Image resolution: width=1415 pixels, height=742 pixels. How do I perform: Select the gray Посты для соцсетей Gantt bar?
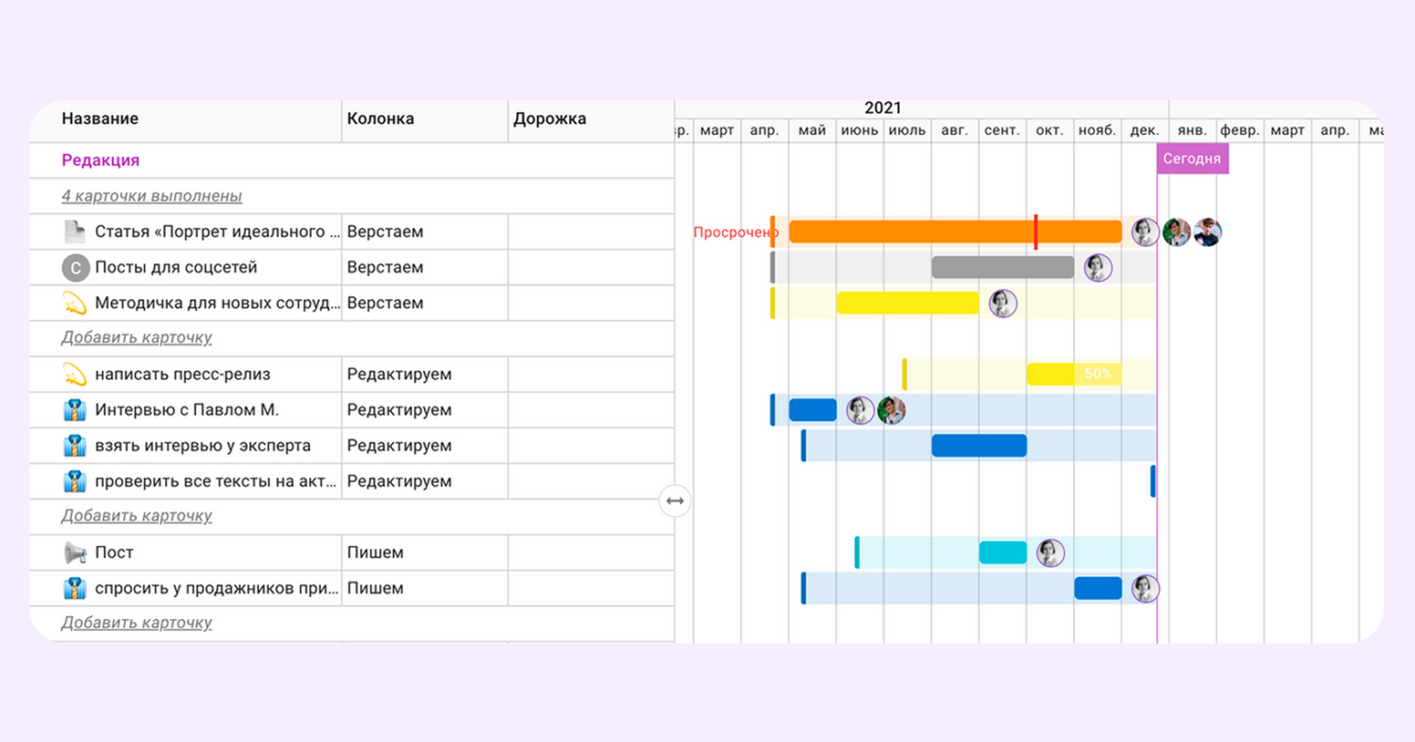coord(1002,267)
